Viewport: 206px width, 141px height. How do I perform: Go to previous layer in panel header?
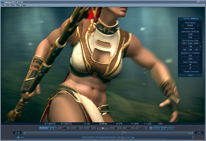179,19
